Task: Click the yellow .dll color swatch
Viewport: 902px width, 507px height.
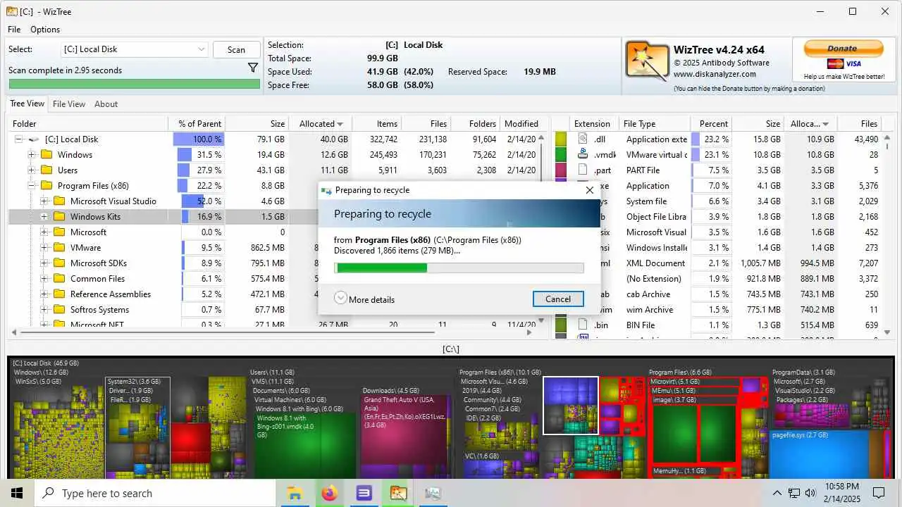Action: point(561,139)
